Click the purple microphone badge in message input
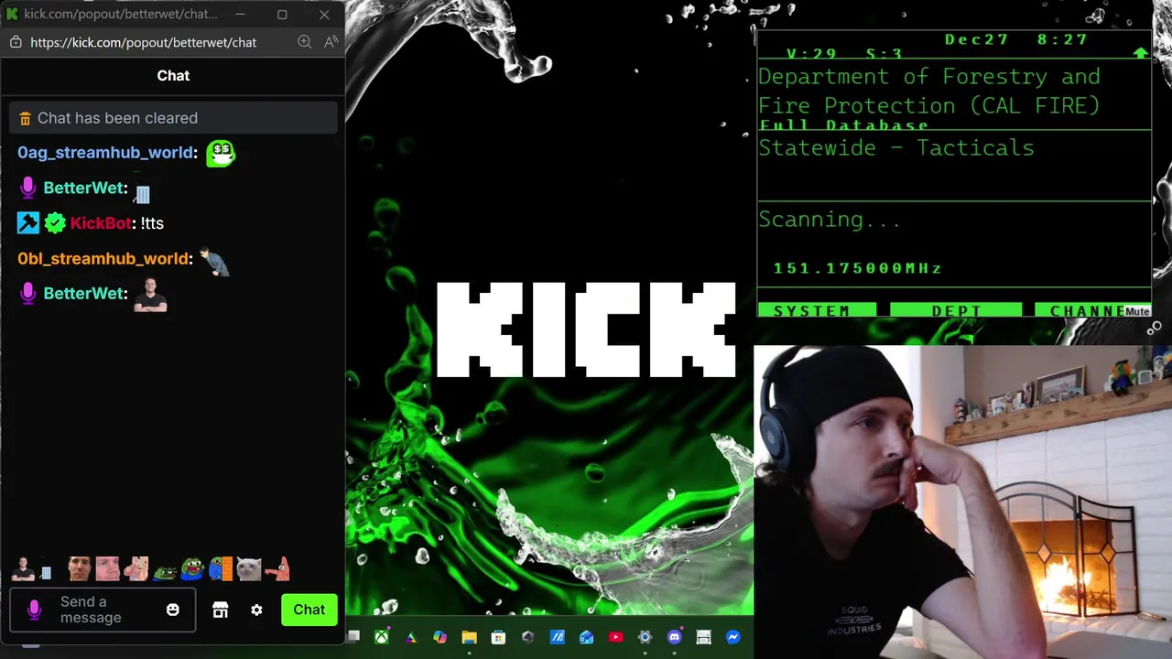 (x=35, y=610)
